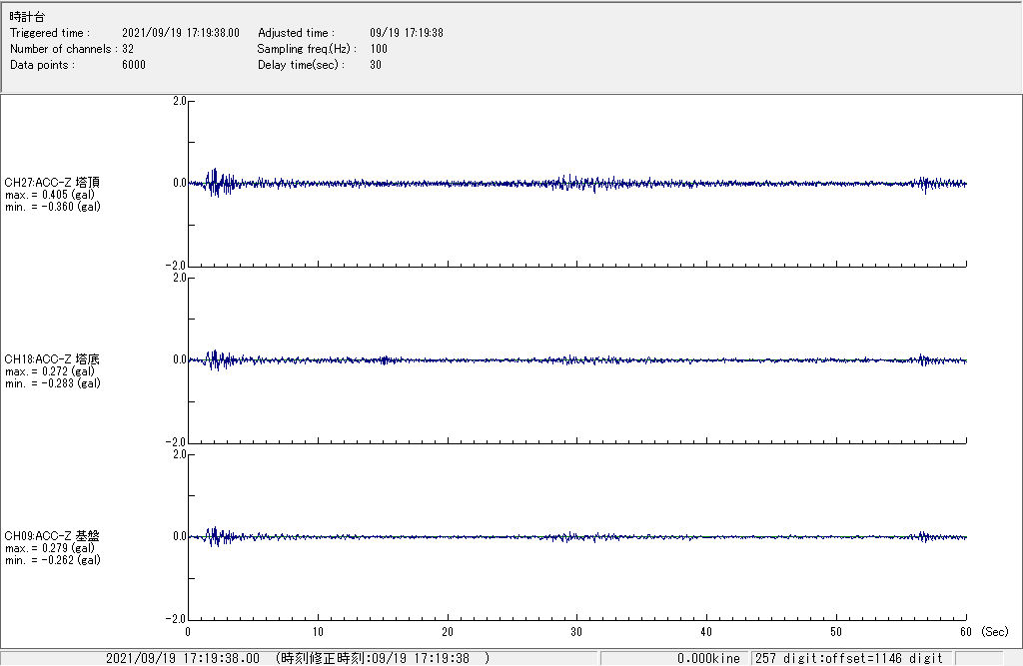Screen dimensions: 1023x666
Task: Click the Adjusted time value in the header
Action: pyautogui.click(x=406, y=33)
